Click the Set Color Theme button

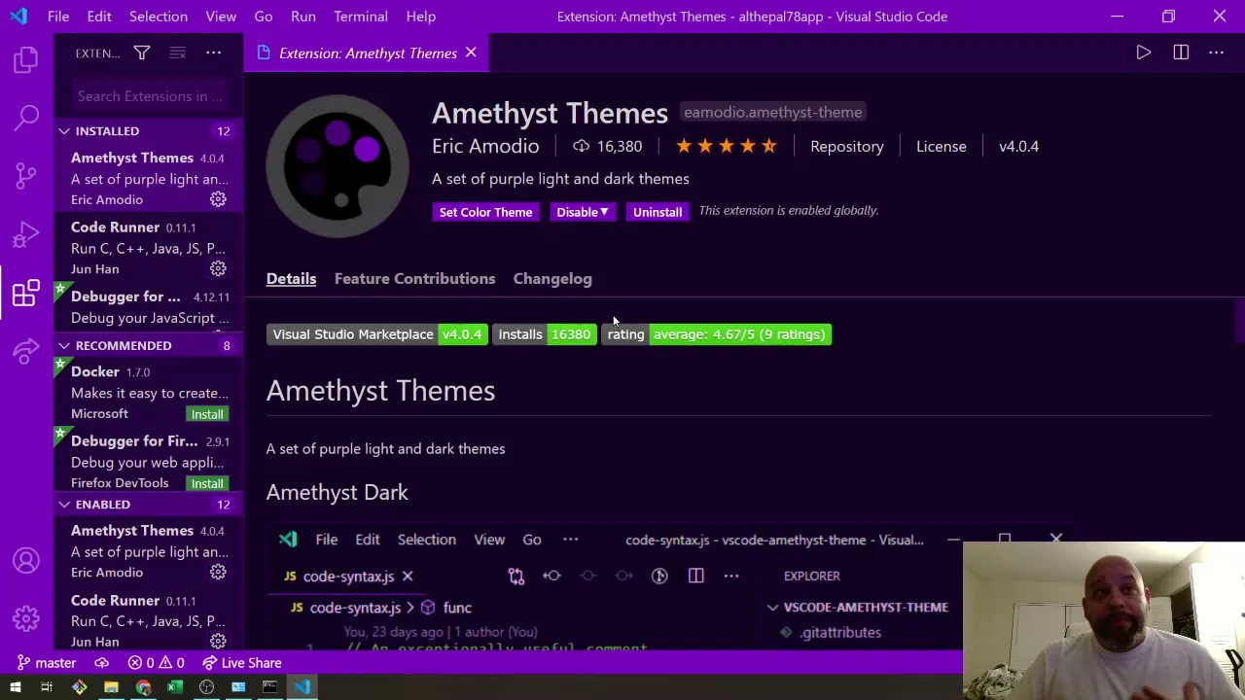tap(485, 212)
